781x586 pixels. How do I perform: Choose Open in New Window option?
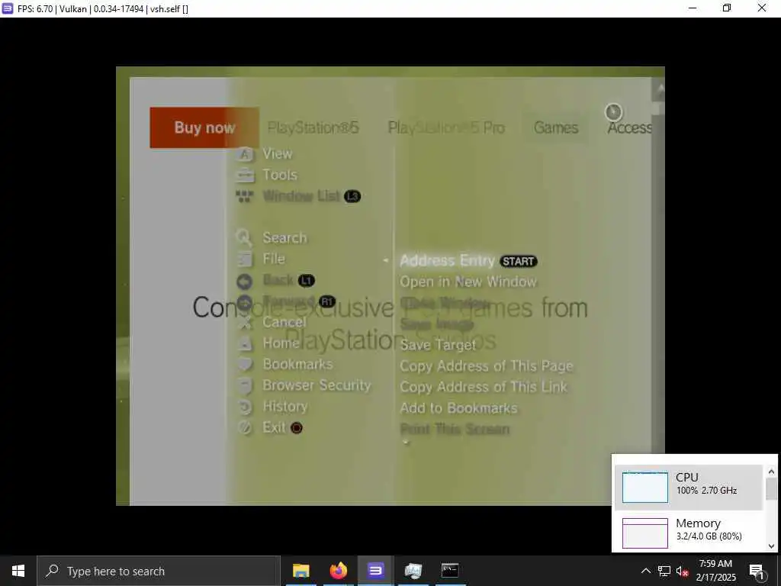(x=468, y=282)
